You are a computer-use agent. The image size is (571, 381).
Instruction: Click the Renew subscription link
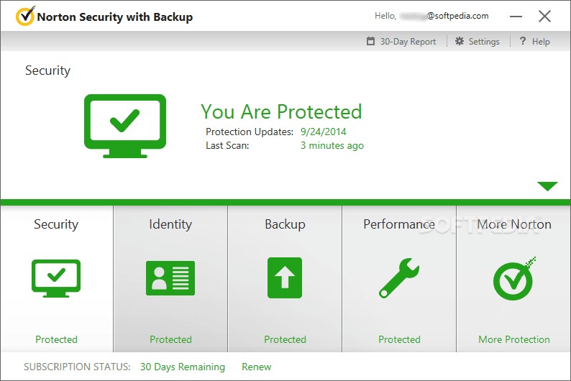point(256,367)
